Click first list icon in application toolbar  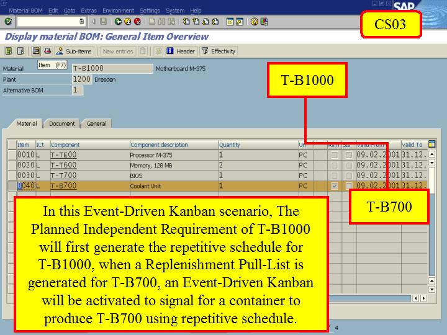pyautogui.click(x=9, y=51)
